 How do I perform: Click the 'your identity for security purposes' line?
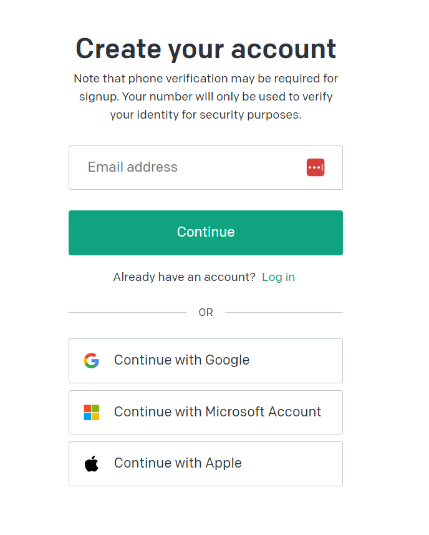(206, 115)
